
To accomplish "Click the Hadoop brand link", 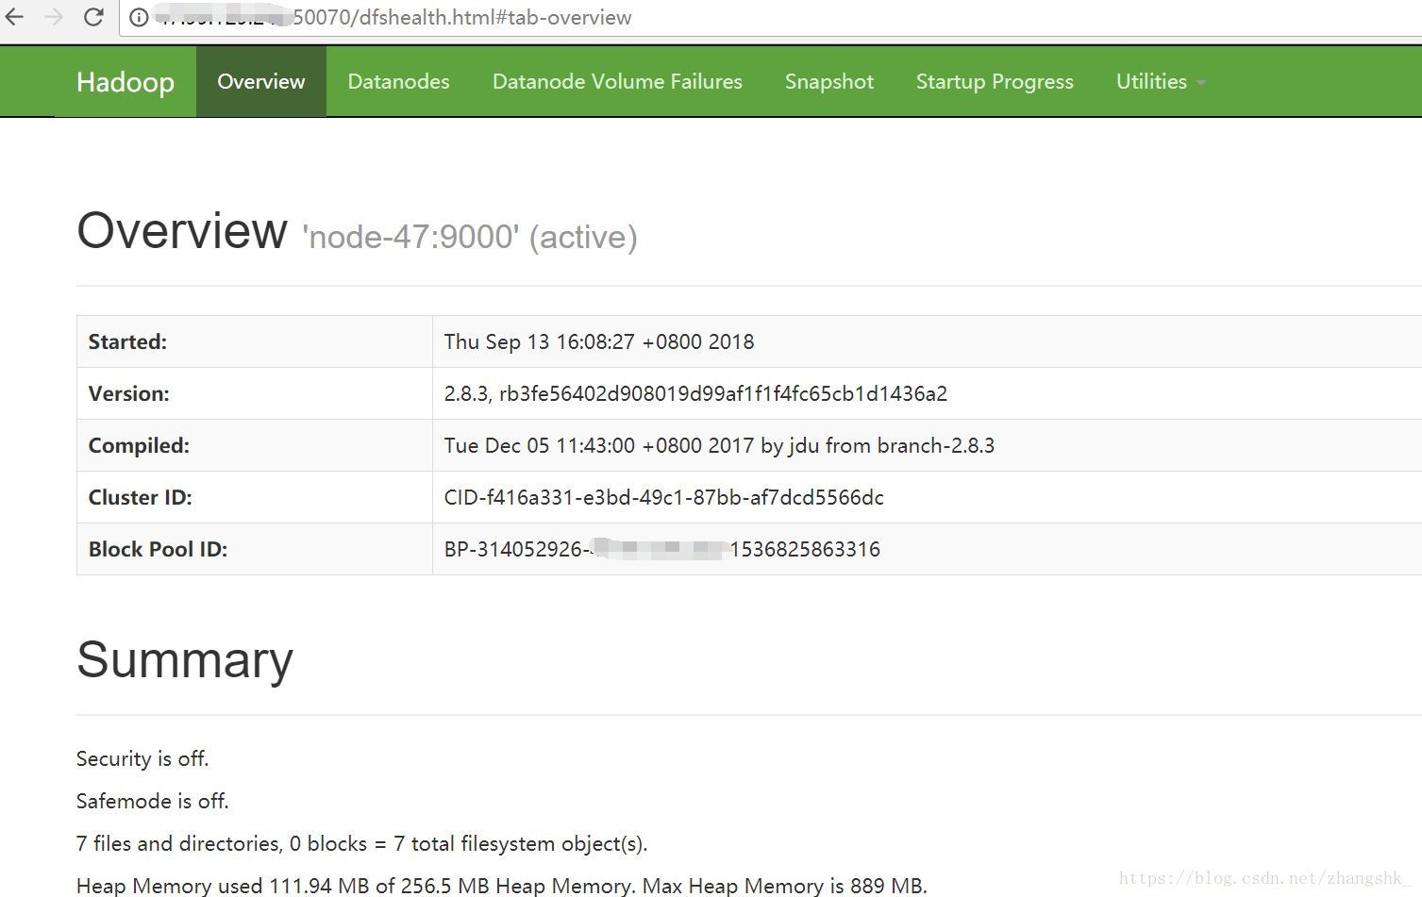I will [125, 82].
